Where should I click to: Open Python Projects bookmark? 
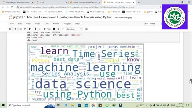click(x=75, y=12)
